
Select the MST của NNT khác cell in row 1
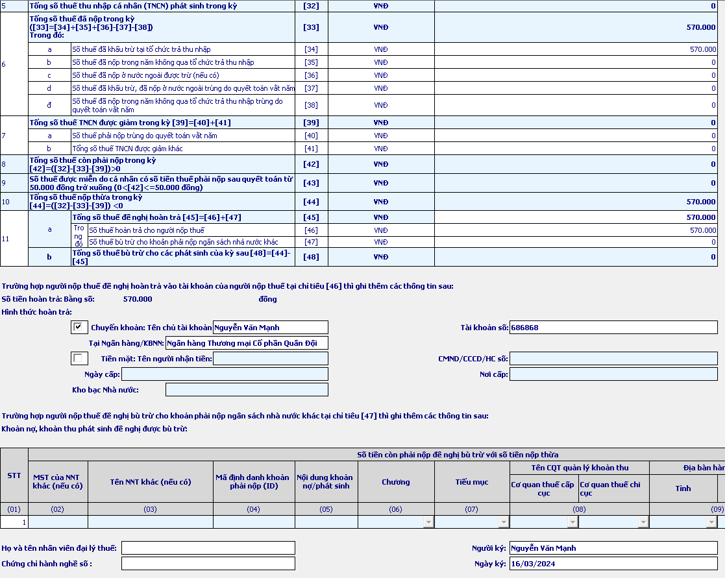(58, 522)
